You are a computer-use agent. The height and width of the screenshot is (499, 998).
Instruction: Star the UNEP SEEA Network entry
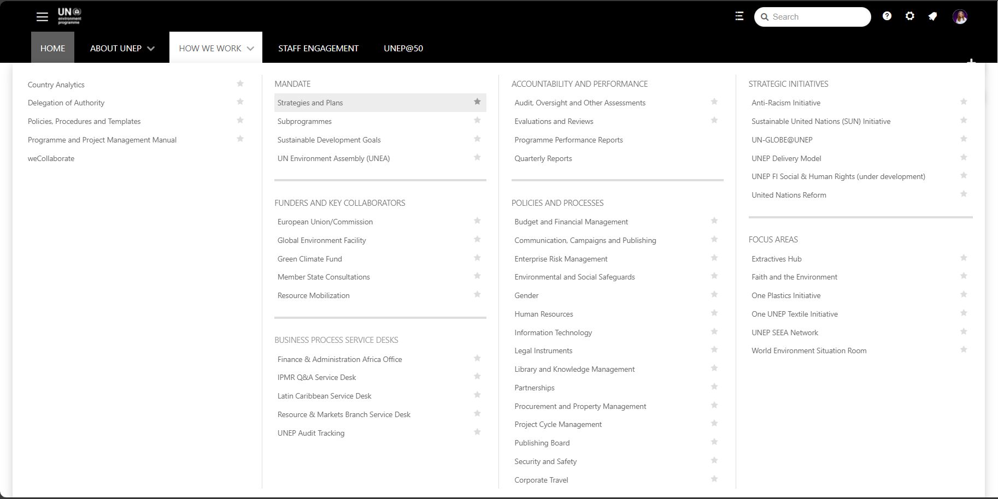964,332
